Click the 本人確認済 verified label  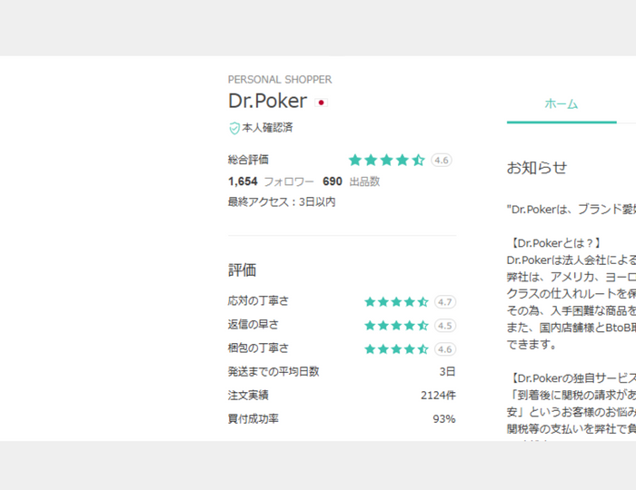pyautogui.click(x=267, y=128)
